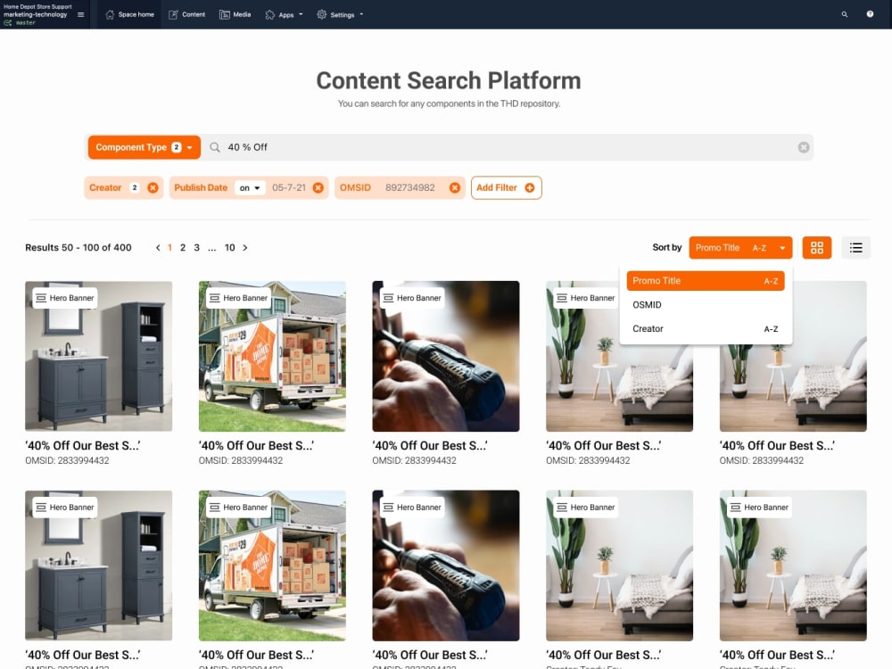Switch to grid view
Image resolution: width=892 pixels, height=669 pixels.
tap(817, 248)
